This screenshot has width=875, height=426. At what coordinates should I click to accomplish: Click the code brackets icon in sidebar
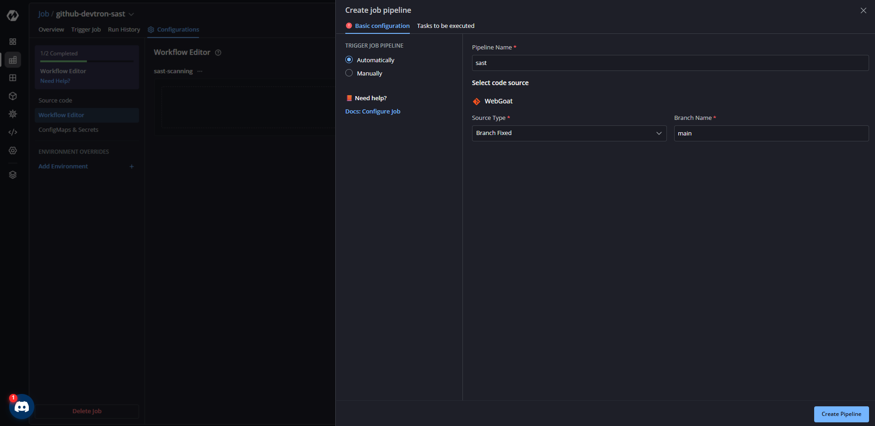pos(13,132)
